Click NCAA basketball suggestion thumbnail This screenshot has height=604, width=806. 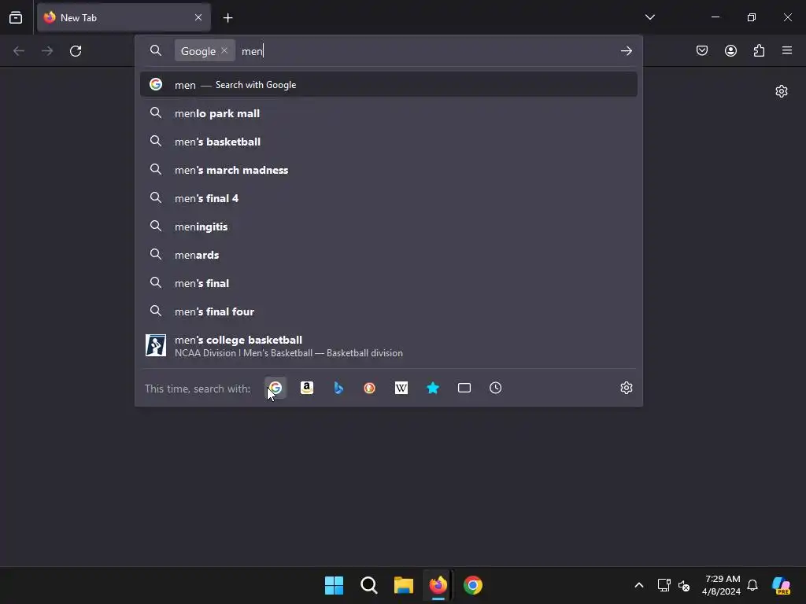click(156, 346)
